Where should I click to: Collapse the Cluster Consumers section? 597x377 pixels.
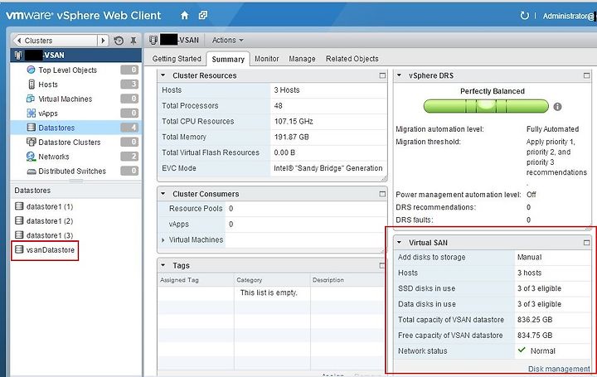click(x=163, y=194)
